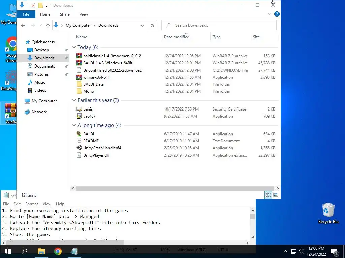Select Videos in navigation pane

(x=40, y=90)
